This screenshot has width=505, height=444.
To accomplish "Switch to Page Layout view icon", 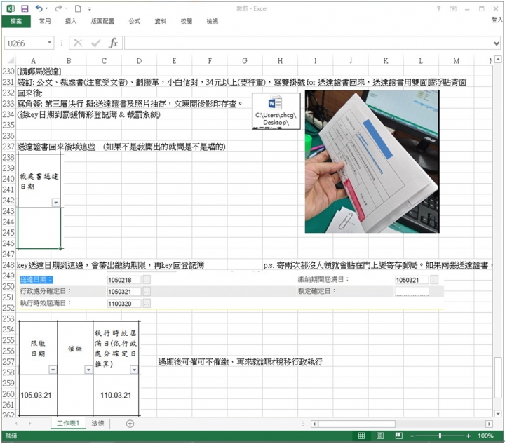I will 380,436.
